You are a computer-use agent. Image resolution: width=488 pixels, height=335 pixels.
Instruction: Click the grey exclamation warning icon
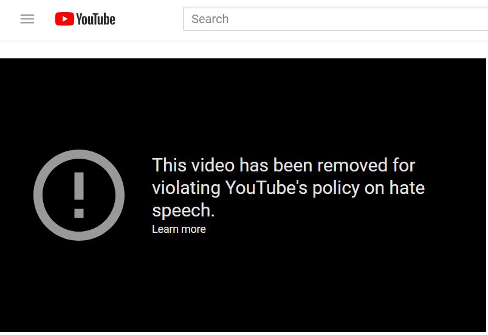tap(79, 195)
